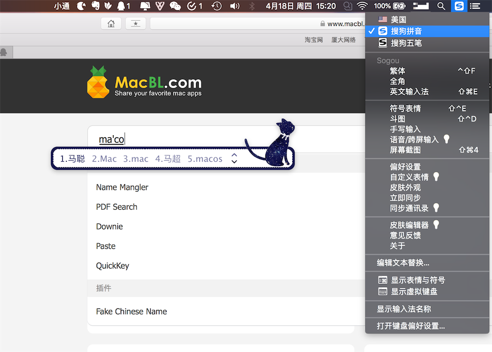Open 偏好设置 in Sogou menu
The height and width of the screenshot is (352, 492).
click(x=427, y=167)
